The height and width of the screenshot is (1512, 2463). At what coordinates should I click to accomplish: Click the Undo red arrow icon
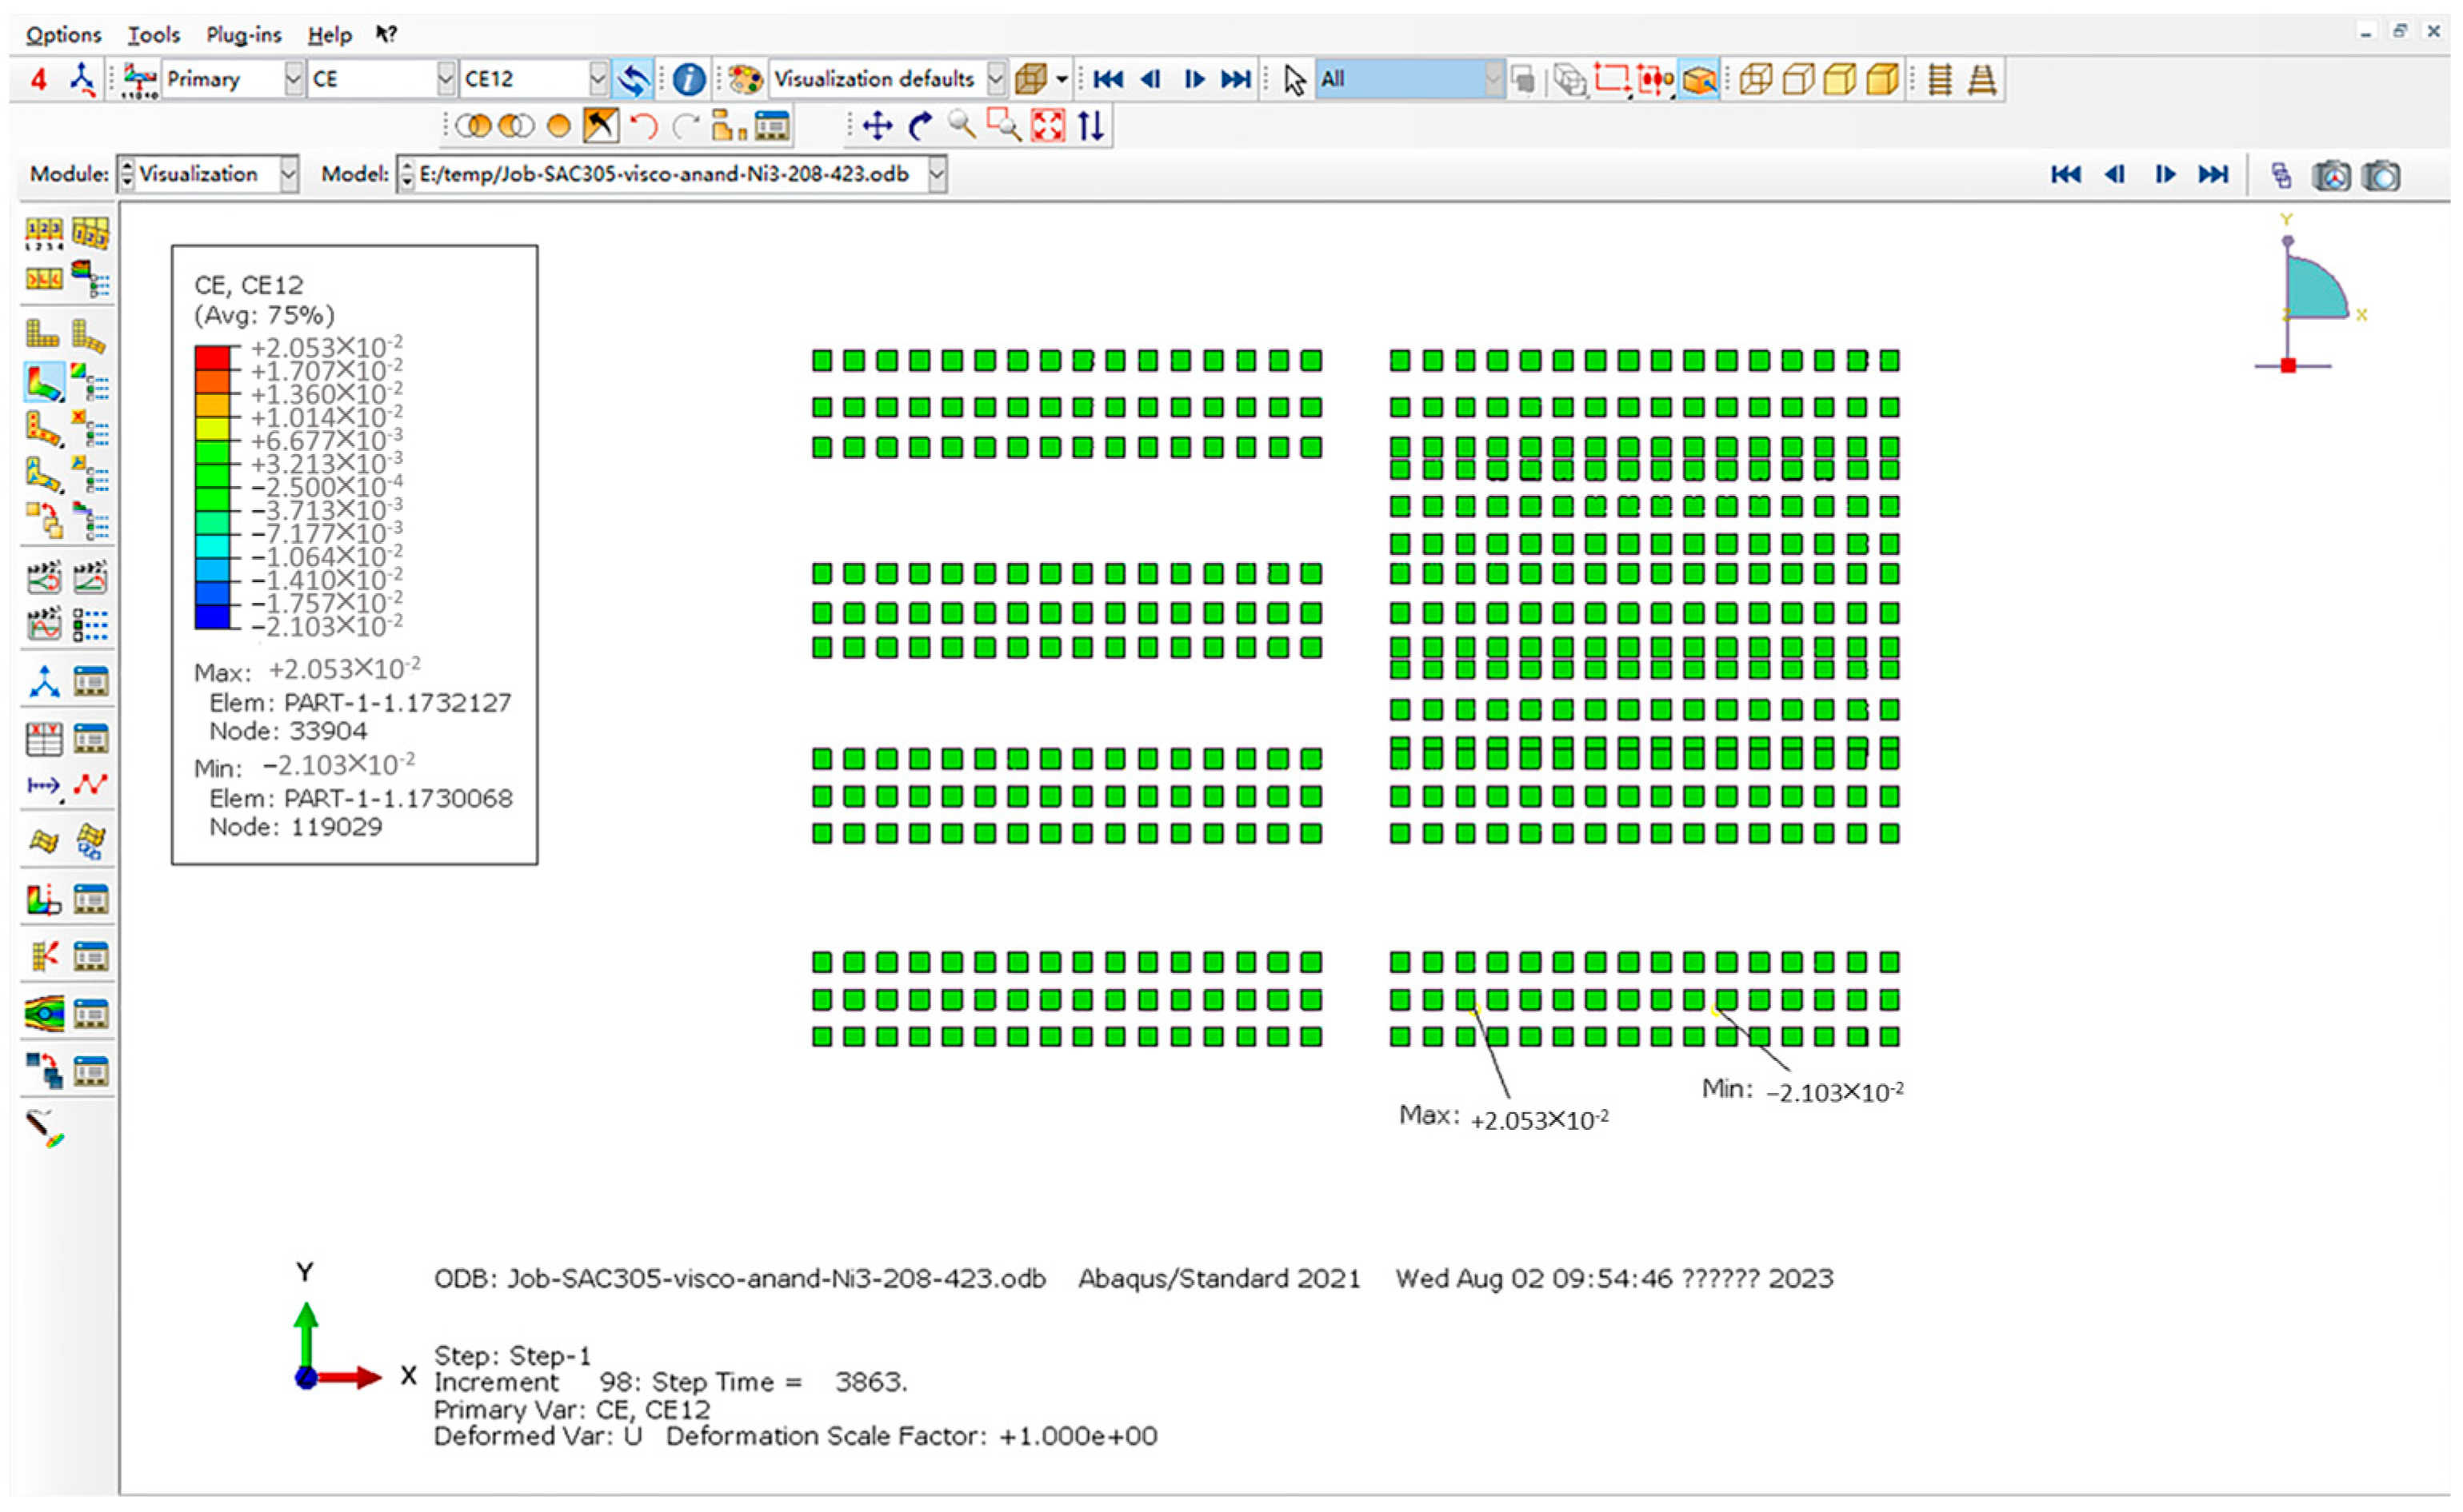coord(644,126)
